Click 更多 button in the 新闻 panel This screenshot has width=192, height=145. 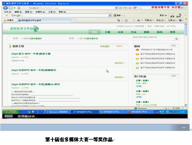pyautogui.click(x=173, y=46)
